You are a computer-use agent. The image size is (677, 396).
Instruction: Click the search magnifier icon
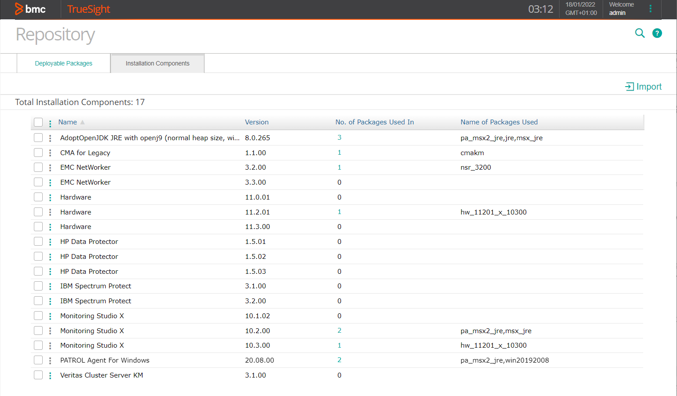point(640,33)
